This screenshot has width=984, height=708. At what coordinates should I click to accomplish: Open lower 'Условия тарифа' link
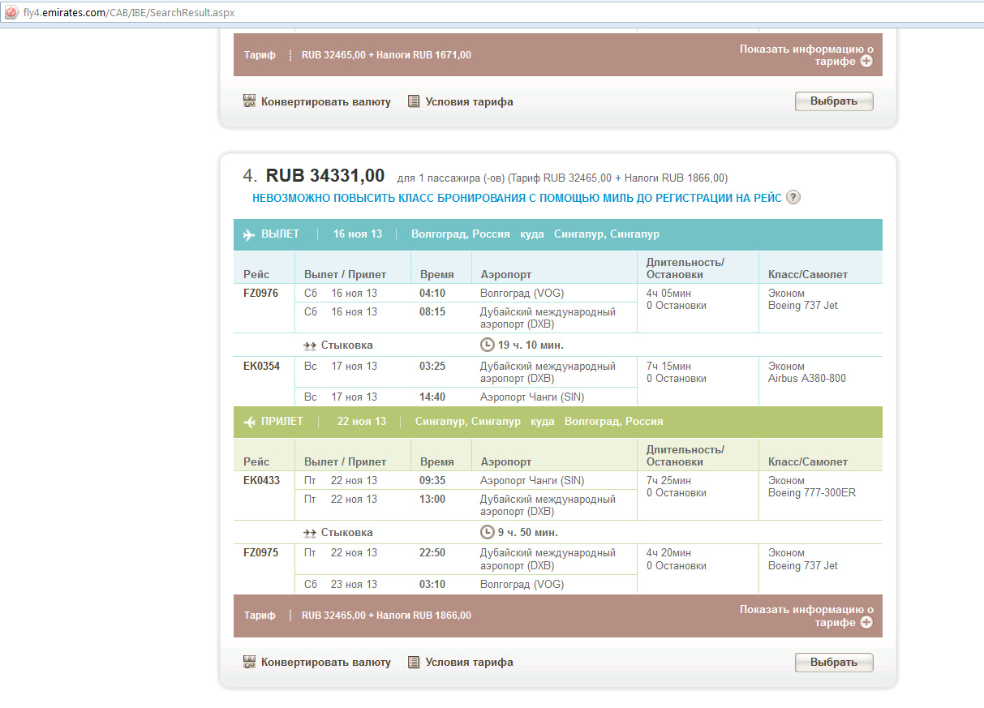469,662
